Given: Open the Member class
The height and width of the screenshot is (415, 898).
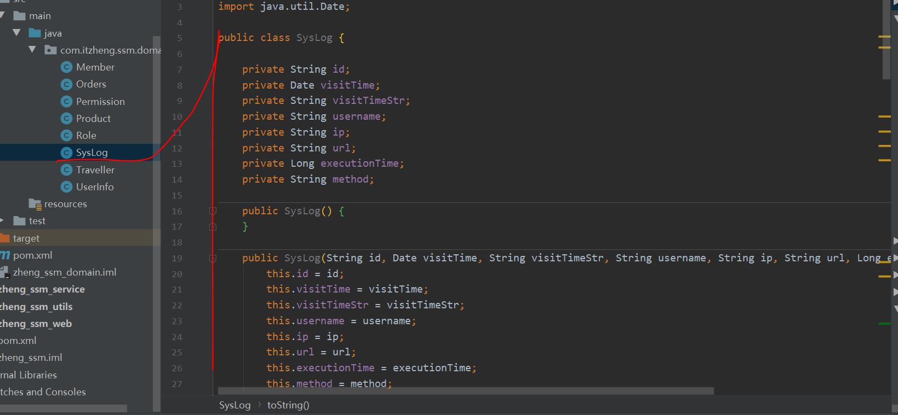Looking at the screenshot, I should 95,67.
